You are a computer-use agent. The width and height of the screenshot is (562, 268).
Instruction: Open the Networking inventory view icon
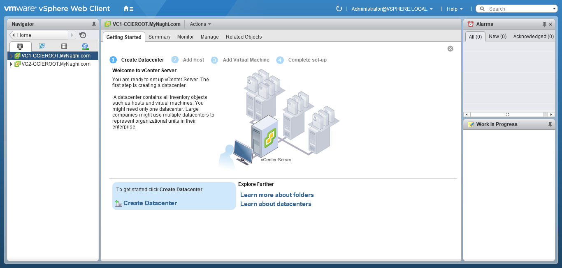(x=85, y=46)
